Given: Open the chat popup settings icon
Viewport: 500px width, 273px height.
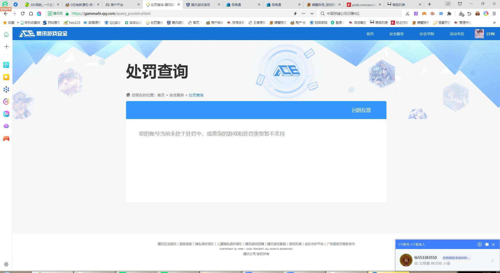Looking at the screenshot, I should click(480, 244).
